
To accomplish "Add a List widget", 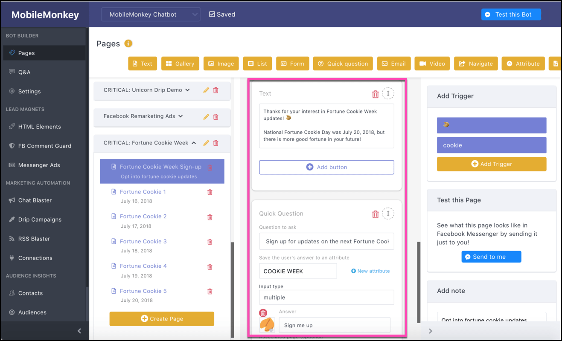I will click(258, 64).
